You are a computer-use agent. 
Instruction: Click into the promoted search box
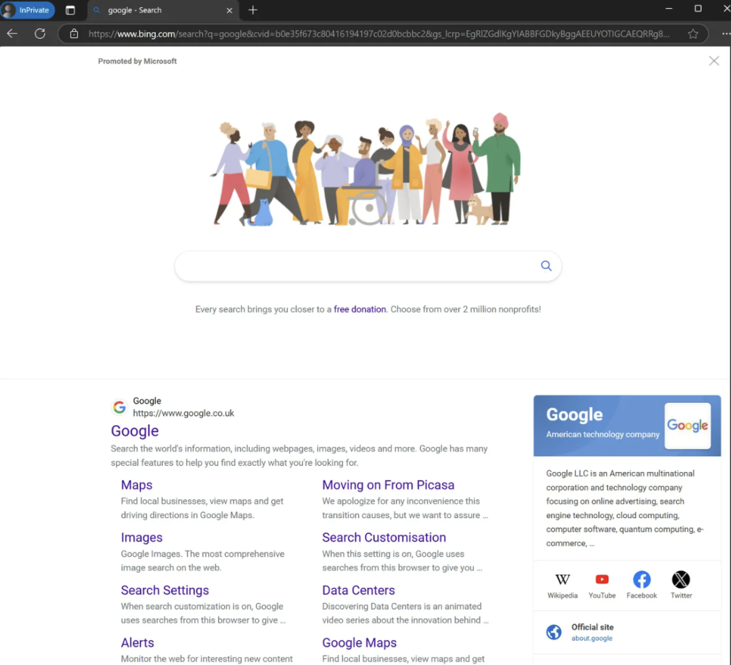coord(368,266)
